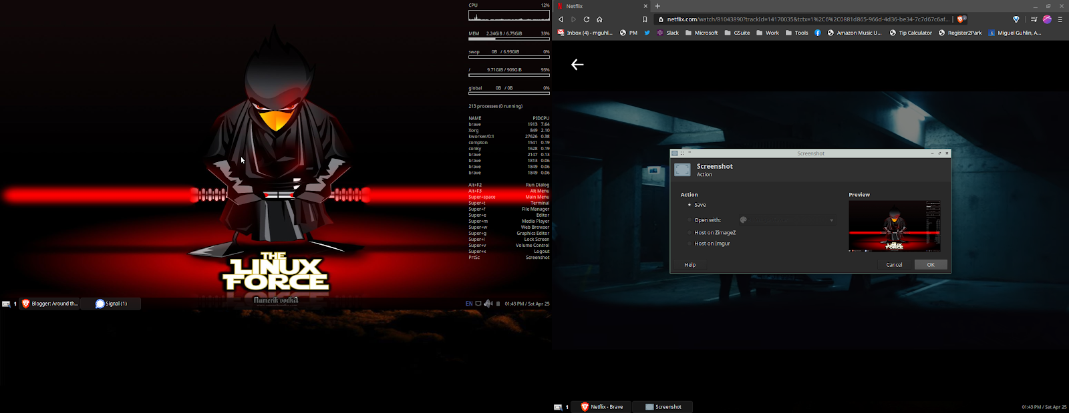Click the conky process row
Image resolution: width=1069 pixels, height=413 pixels.
[x=508, y=149]
